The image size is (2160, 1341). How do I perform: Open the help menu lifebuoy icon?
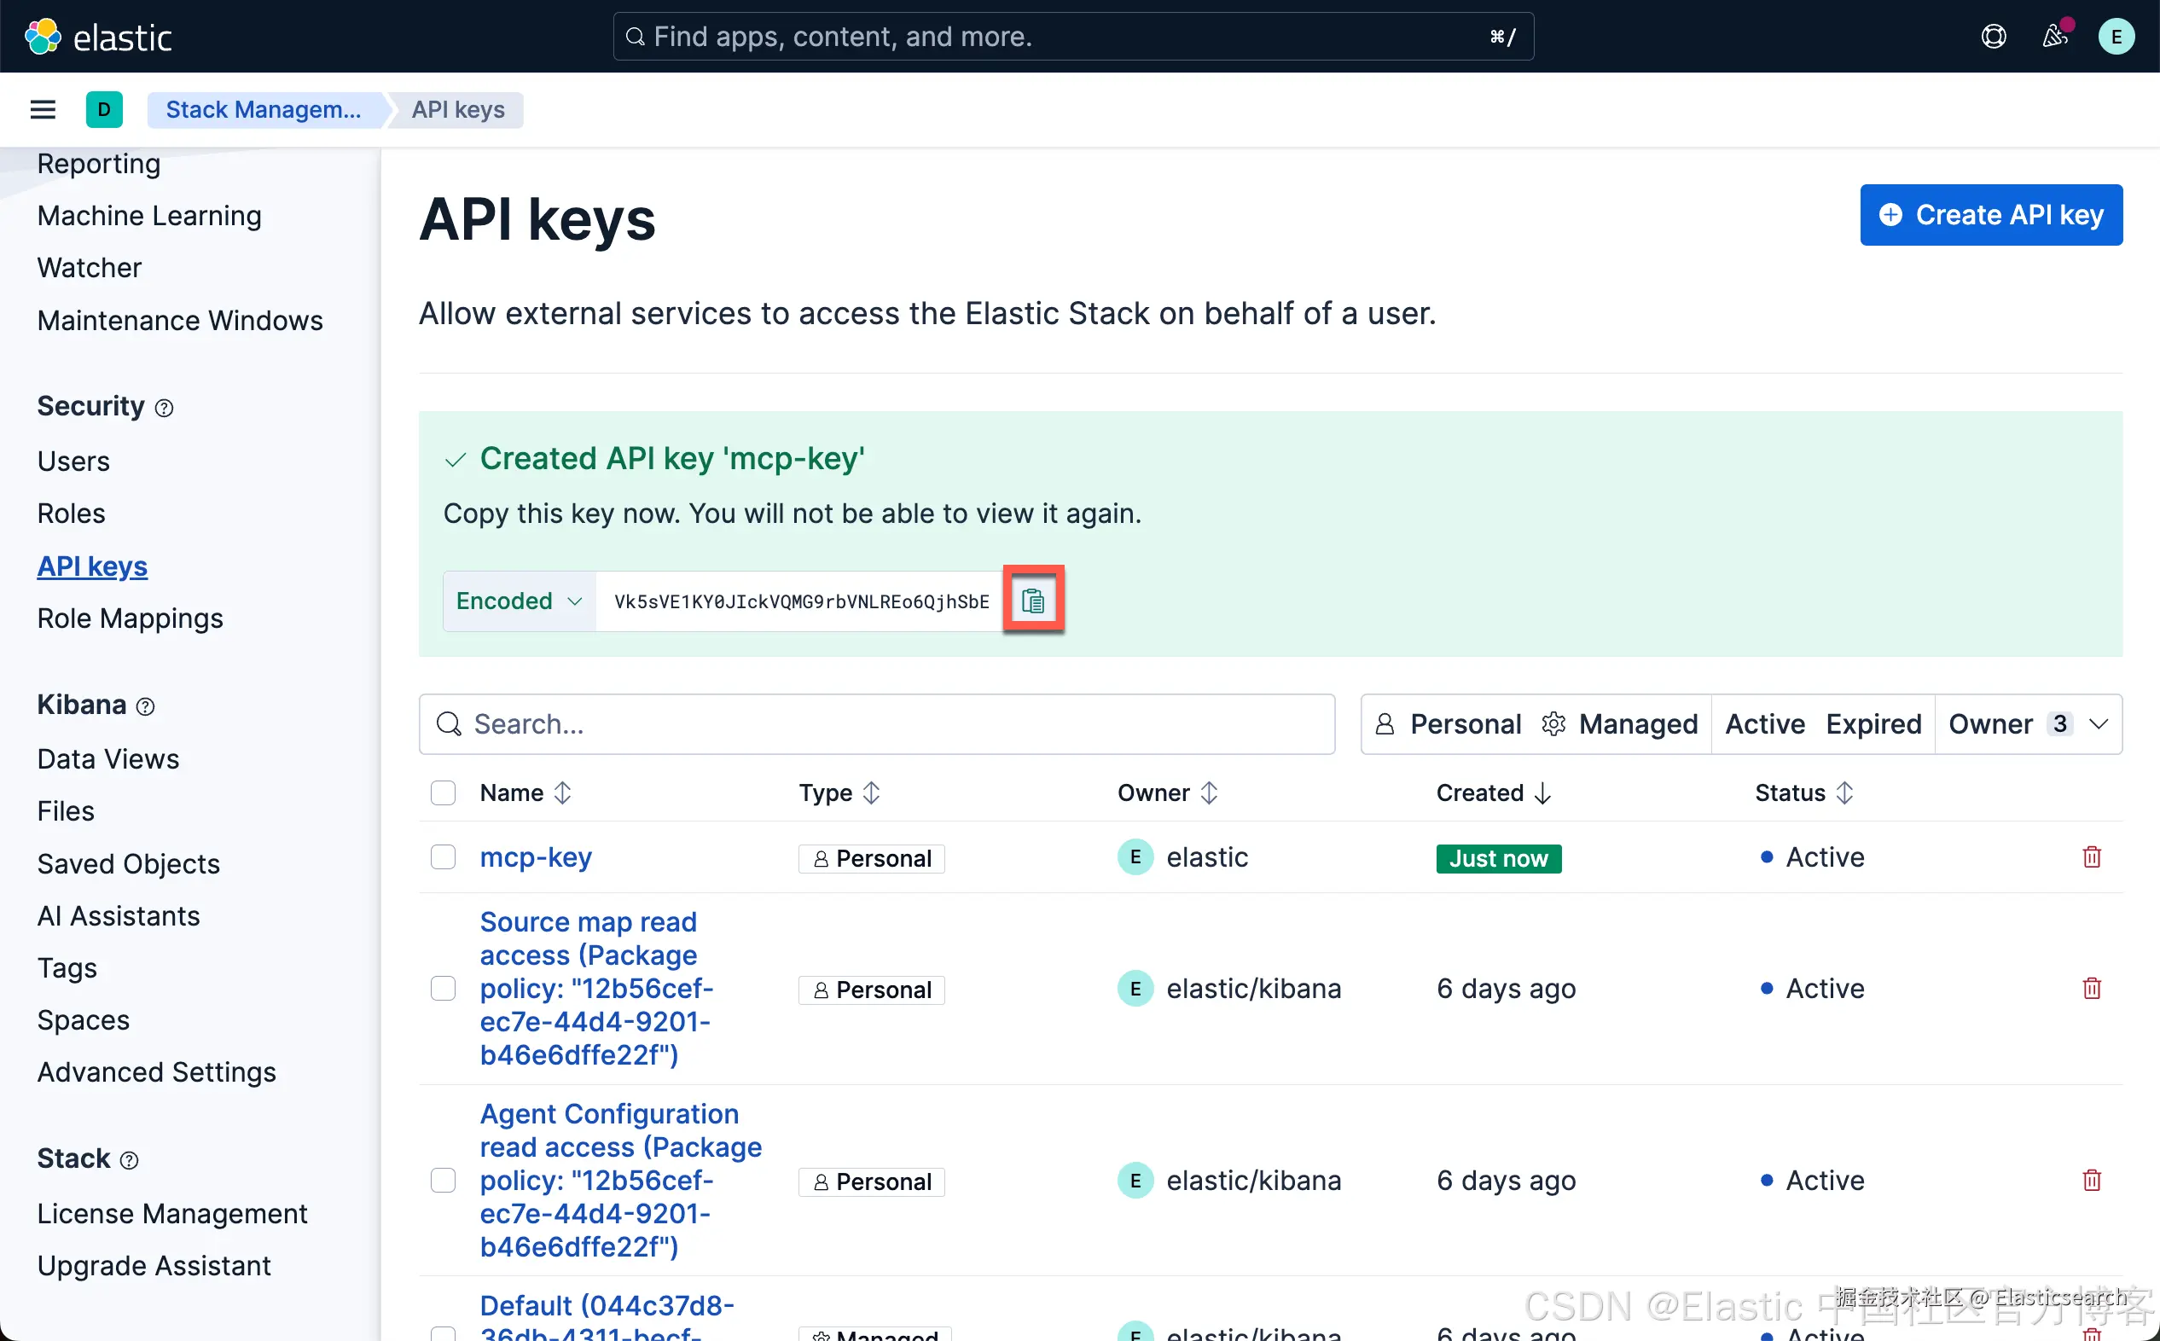coord(1994,37)
